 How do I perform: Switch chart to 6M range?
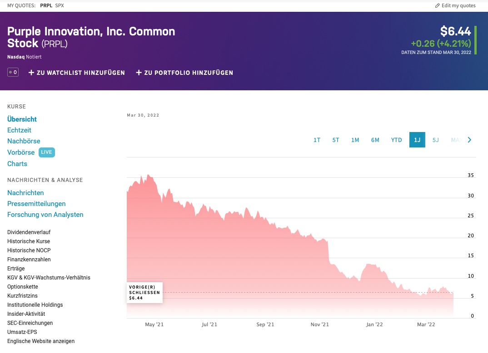tap(375, 140)
